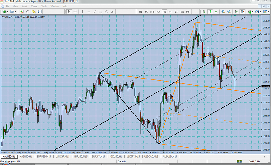Switch to the EURJPY,M15 chart tab
This screenshot has width=271, height=165.
(x=98, y=157)
